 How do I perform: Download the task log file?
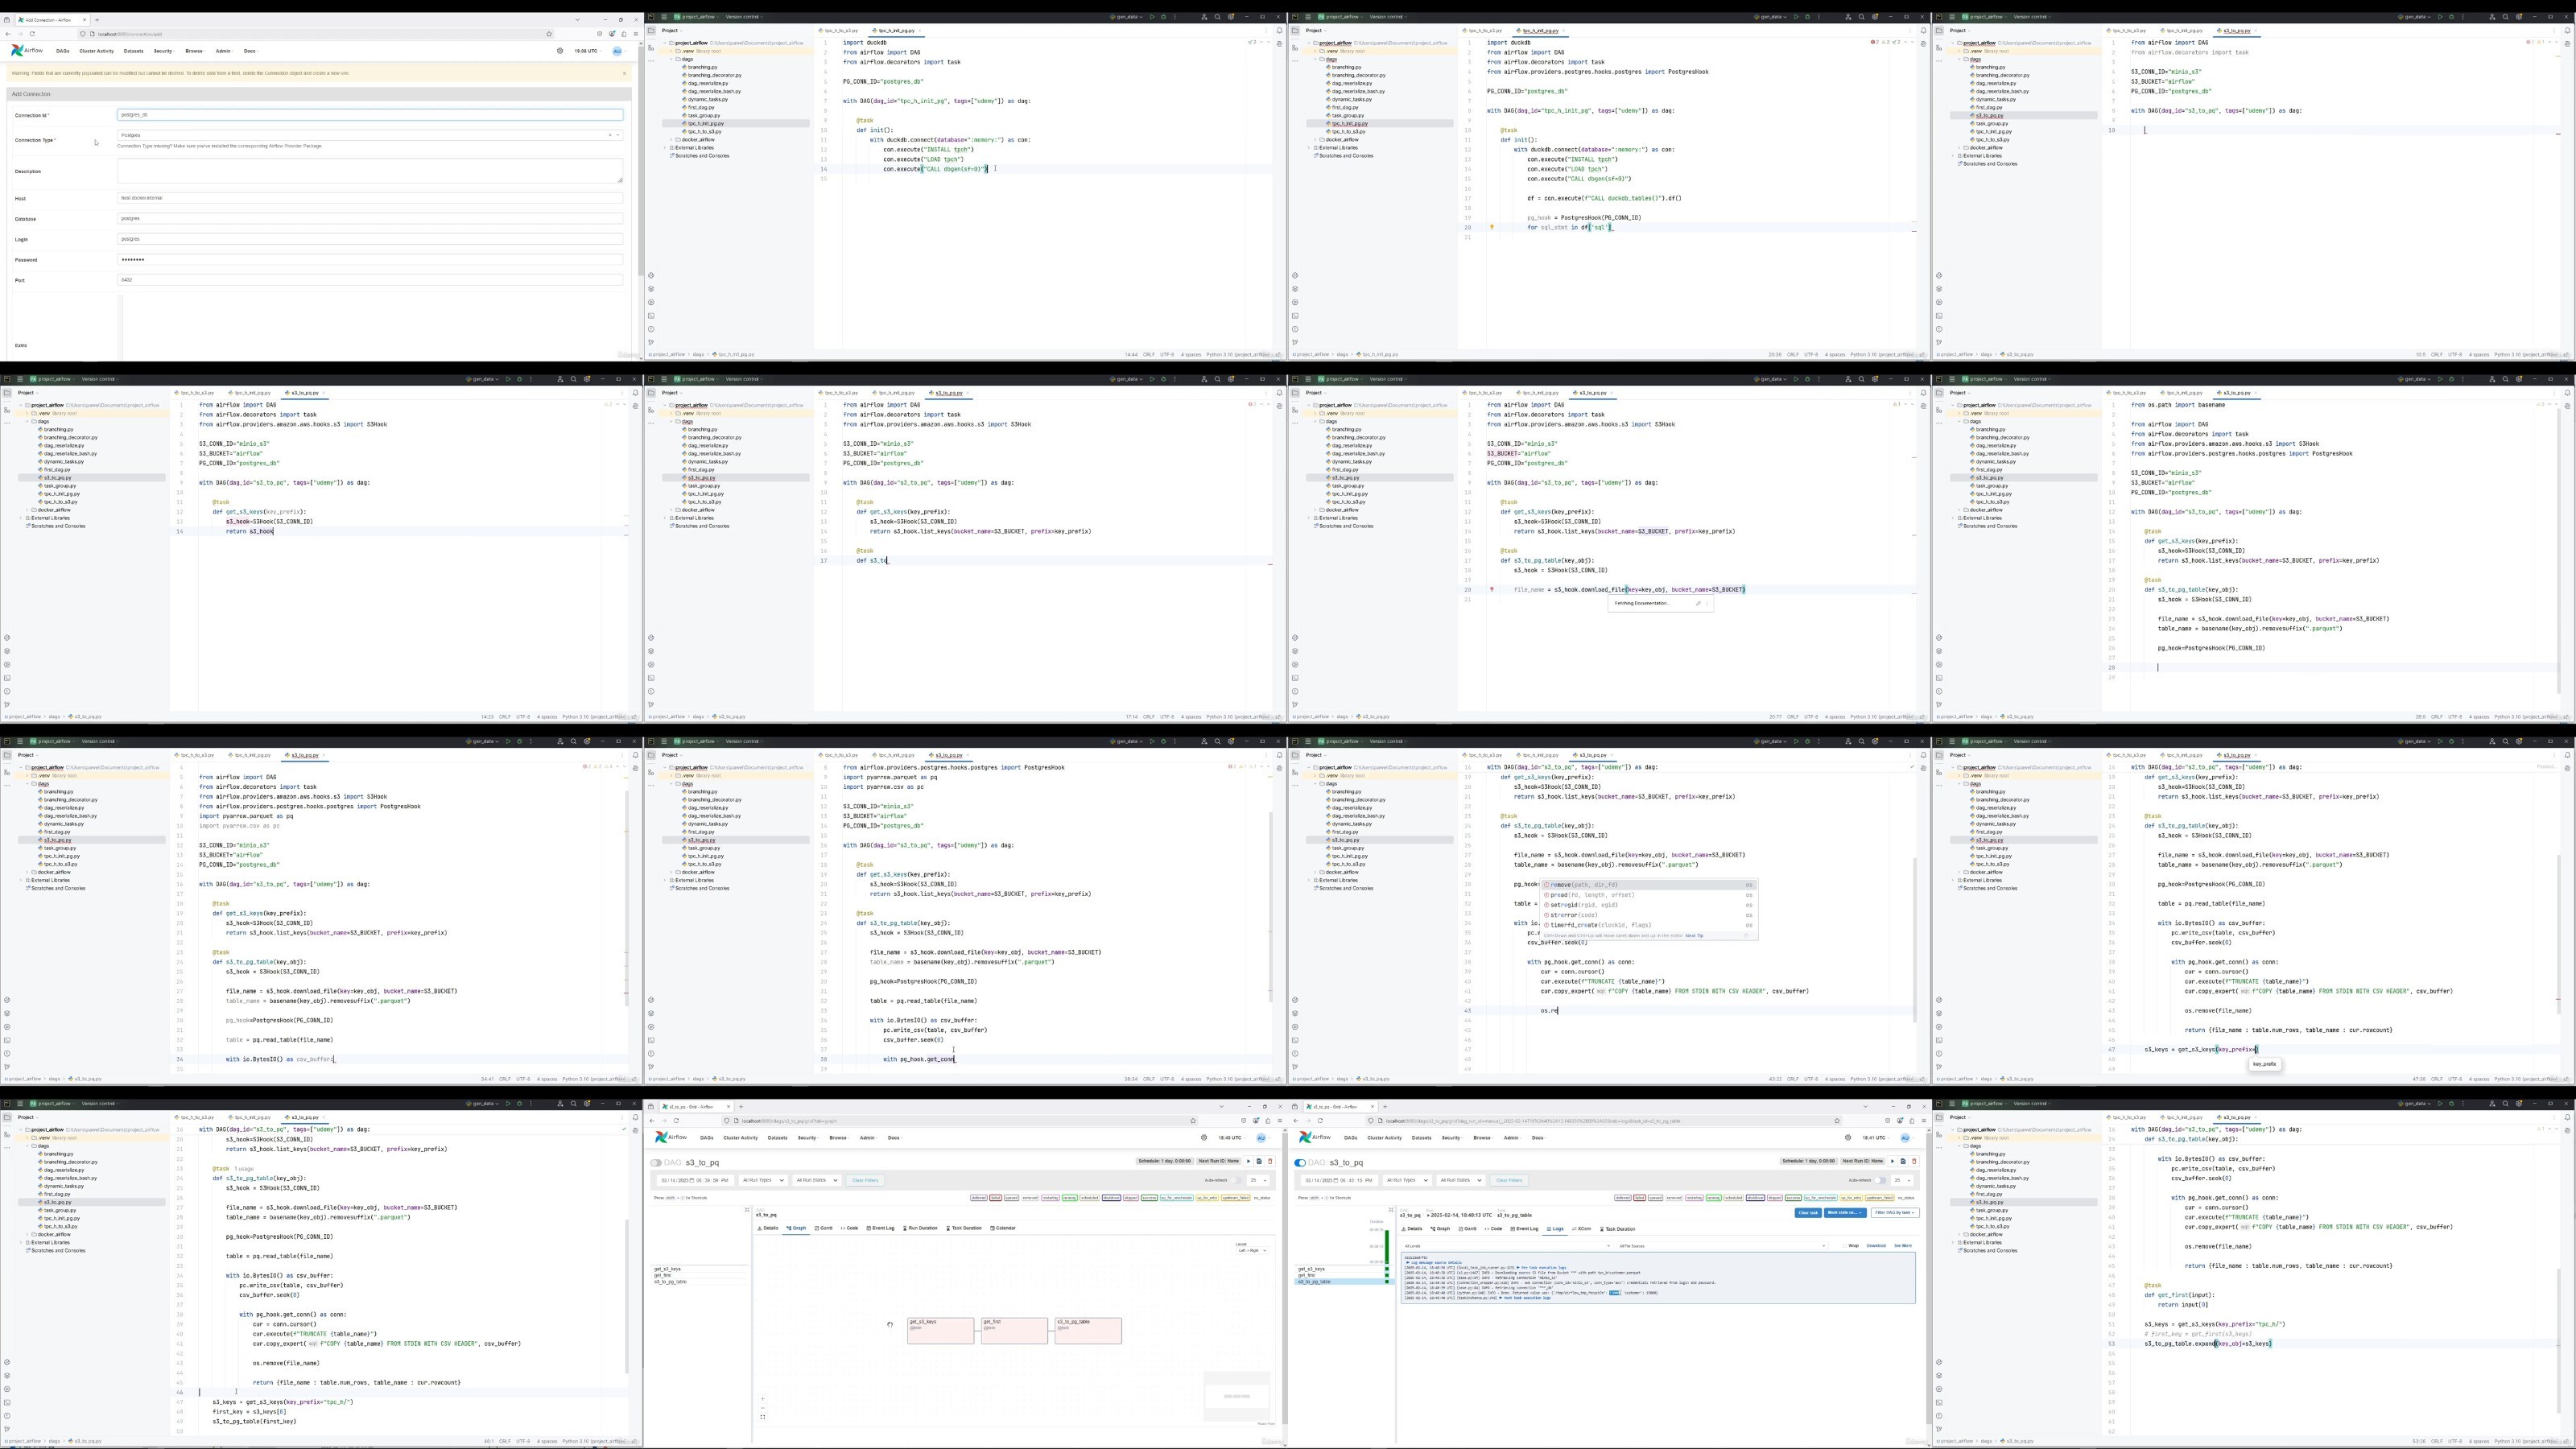(1876, 1246)
